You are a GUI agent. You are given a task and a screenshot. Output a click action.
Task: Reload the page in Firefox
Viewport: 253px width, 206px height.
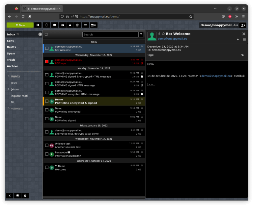[x=23, y=16]
